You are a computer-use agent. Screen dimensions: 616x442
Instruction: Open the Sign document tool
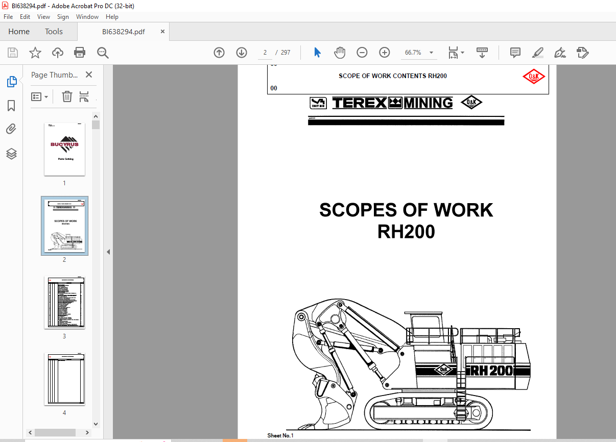pyautogui.click(x=560, y=53)
